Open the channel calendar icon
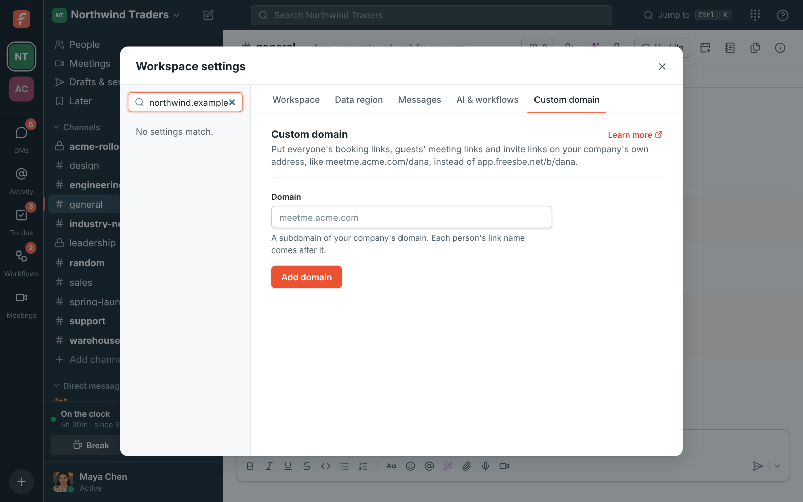 tap(705, 48)
